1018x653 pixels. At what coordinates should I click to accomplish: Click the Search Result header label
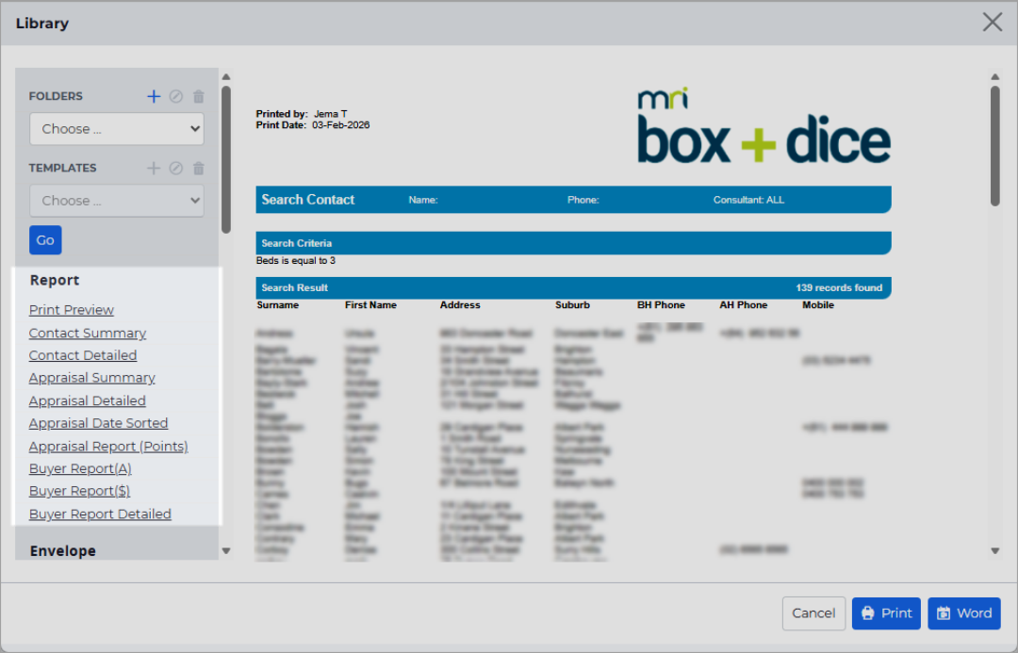click(295, 287)
